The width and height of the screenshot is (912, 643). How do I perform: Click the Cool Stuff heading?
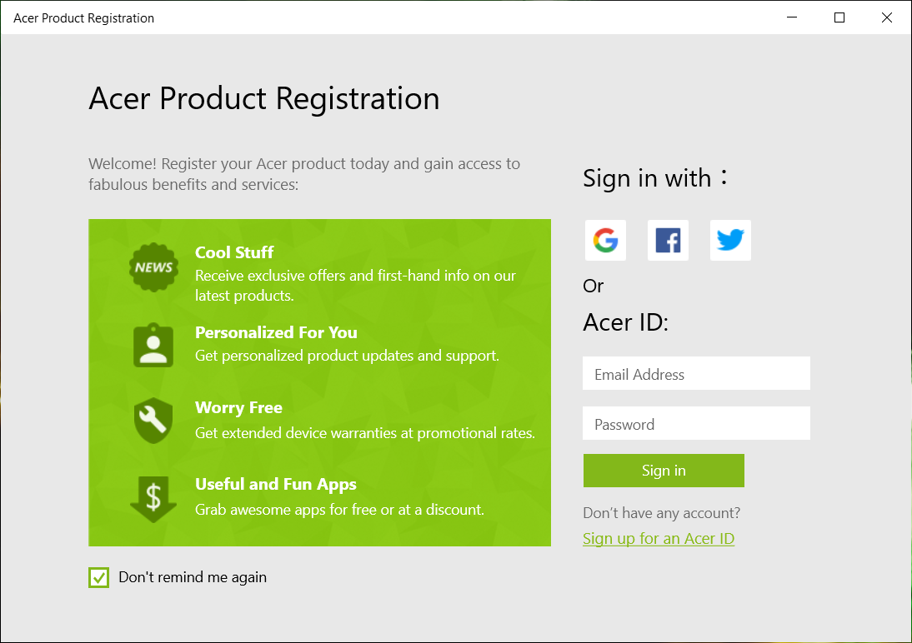234,252
